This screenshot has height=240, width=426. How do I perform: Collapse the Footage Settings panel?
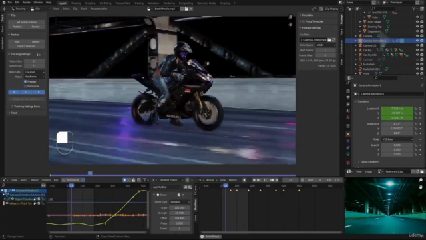tap(311, 28)
